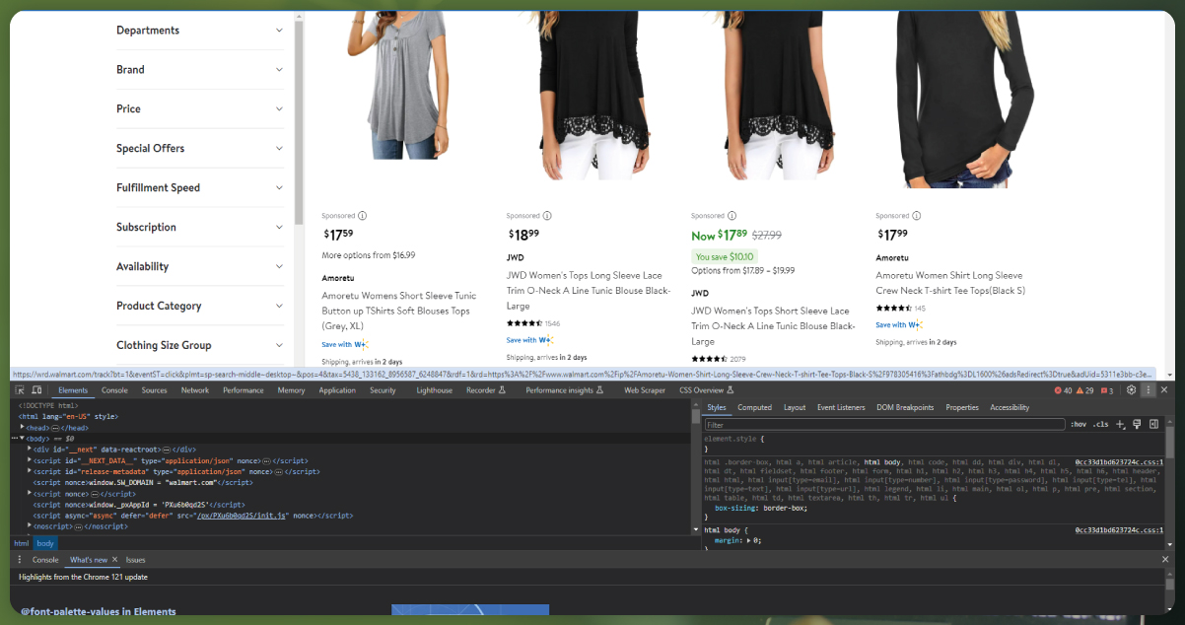Expand the <head> node in DOM tree

[22, 427]
